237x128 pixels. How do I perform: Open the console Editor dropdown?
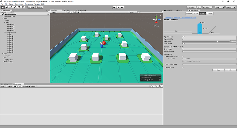point(34,86)
